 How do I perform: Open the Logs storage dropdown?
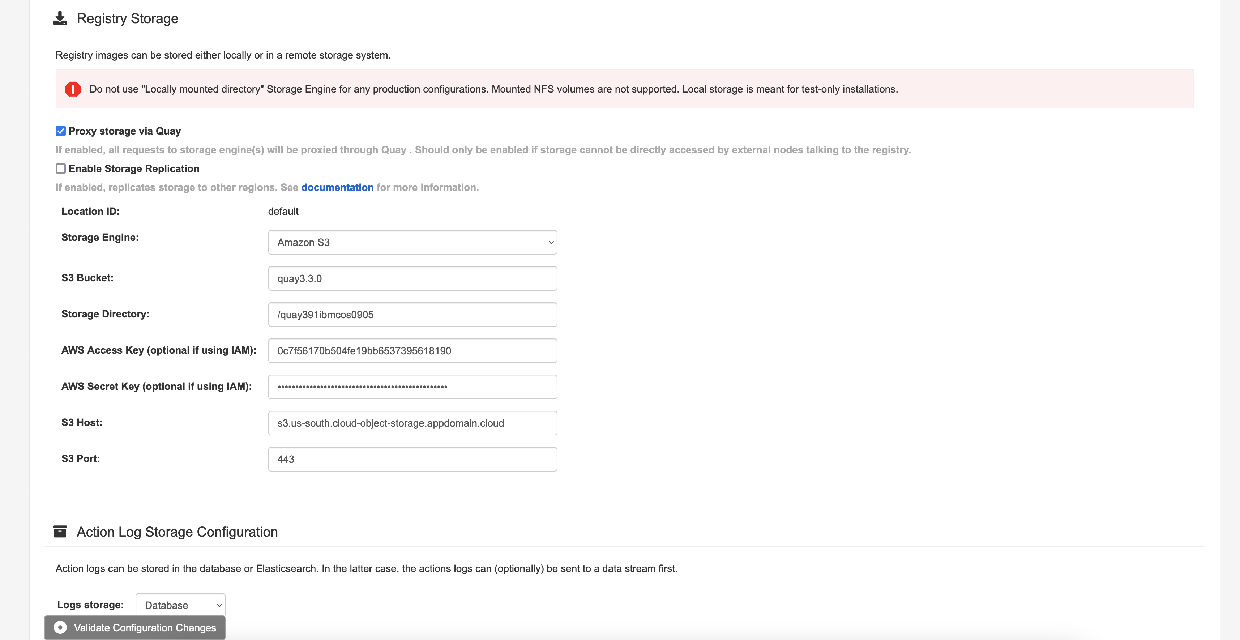coord(180,605)
